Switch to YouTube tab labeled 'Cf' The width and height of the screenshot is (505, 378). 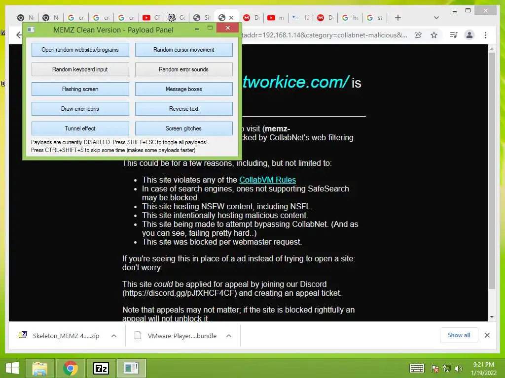[x=151, y=18]
